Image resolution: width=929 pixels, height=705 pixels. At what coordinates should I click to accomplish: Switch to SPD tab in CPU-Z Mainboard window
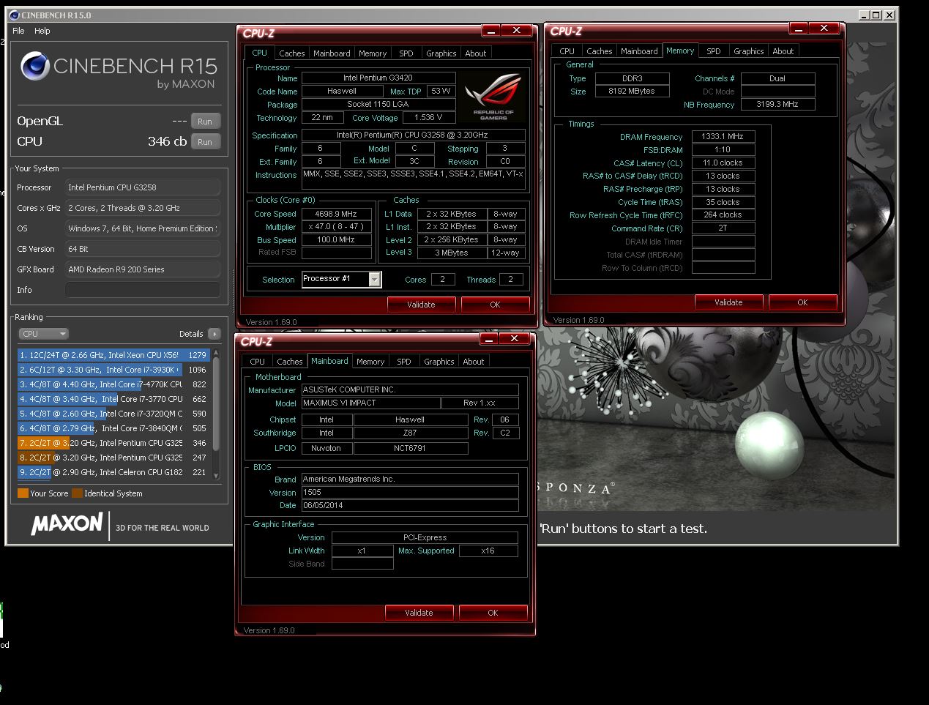click(404, 362)
